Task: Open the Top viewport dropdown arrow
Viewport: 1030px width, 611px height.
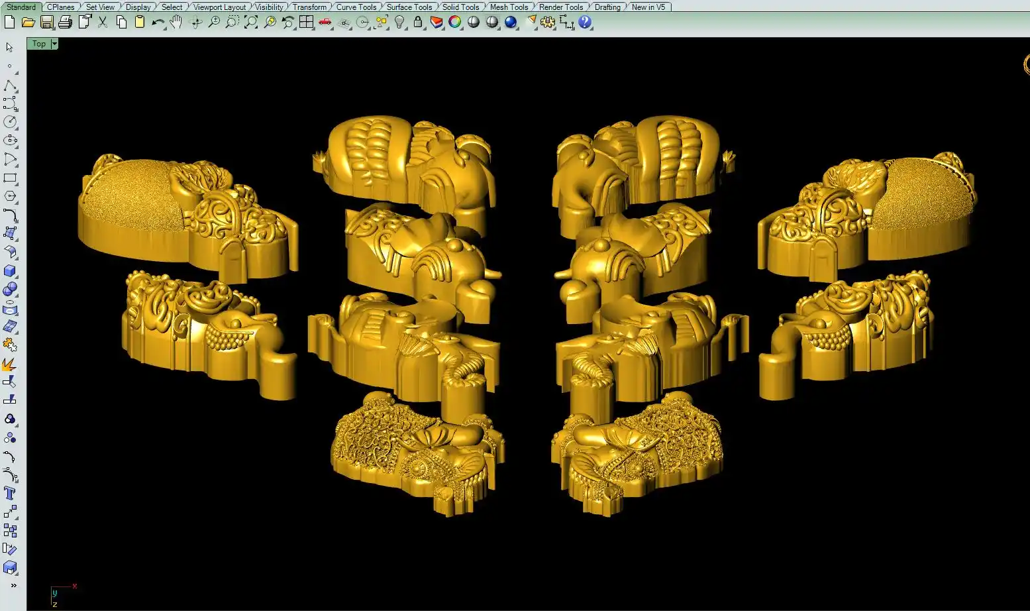Action: [x=54, y=44]
